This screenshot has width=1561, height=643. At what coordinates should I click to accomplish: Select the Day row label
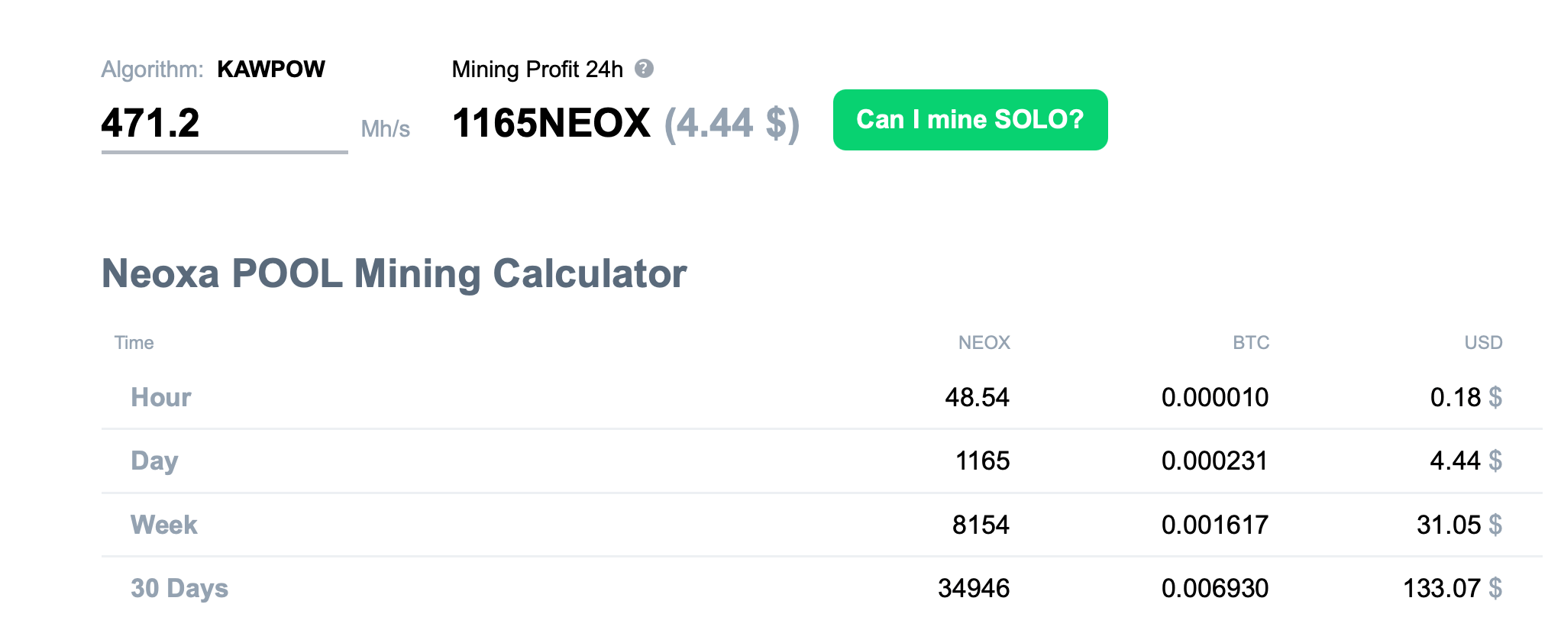pyautogui.click(x=154, y=461)
